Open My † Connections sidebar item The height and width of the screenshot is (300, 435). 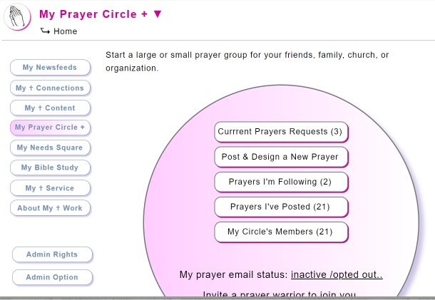tap(50, 88)
